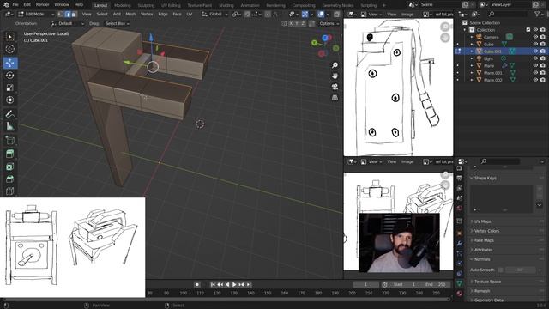Open the Modifiers wrench properties tab
549x309 pixels.
coord(460,243)
